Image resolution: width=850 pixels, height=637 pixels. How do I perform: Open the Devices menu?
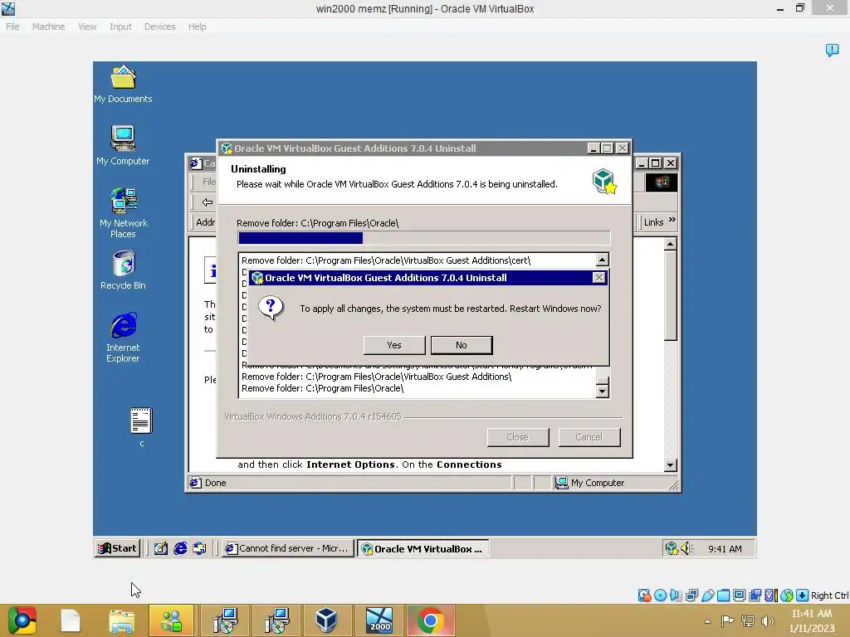(x=159, y=27)
